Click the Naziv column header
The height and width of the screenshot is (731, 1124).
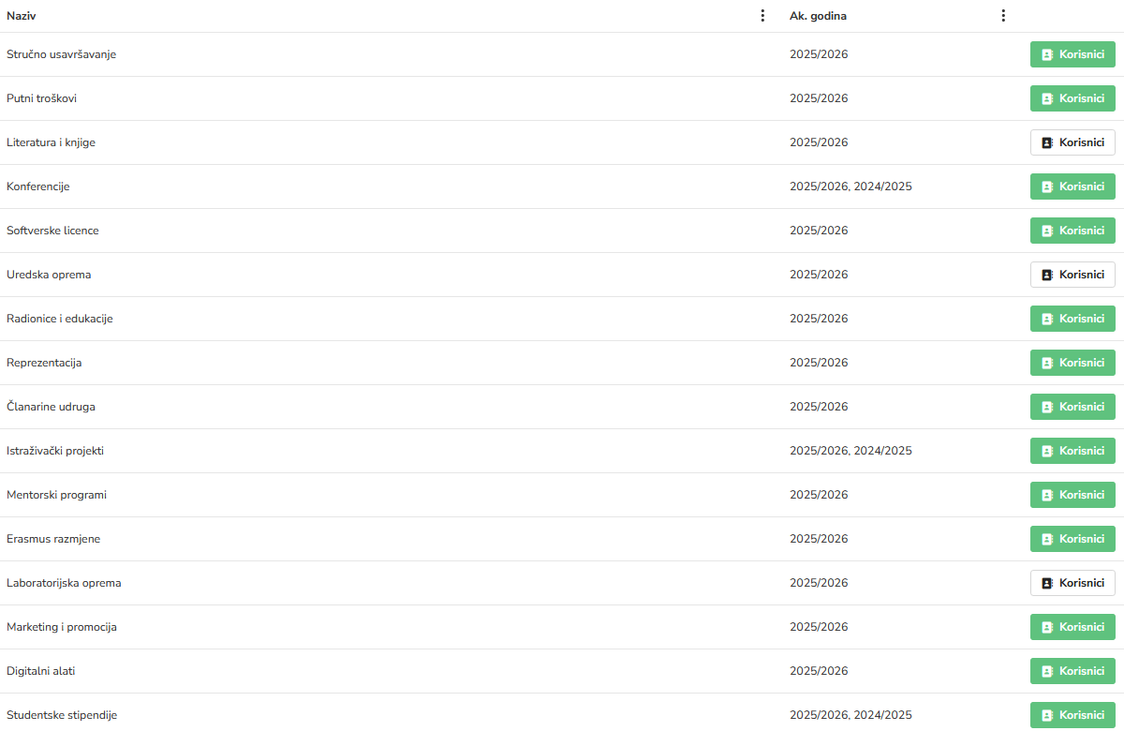click(x=22, y=16)
